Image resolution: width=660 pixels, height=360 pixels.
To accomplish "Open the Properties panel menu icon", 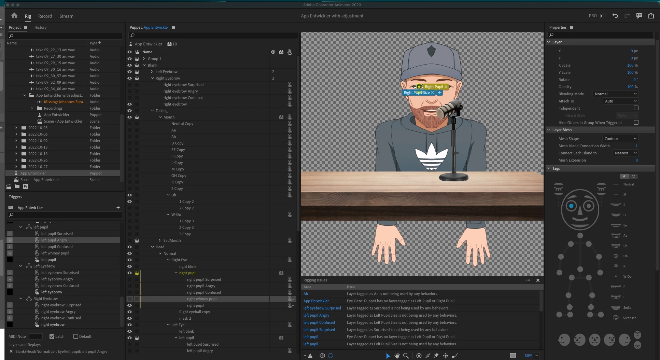I will coord(572,27).
